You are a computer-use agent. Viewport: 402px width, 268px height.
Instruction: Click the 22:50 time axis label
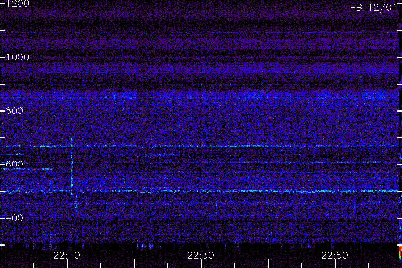(x=335, y=255)
